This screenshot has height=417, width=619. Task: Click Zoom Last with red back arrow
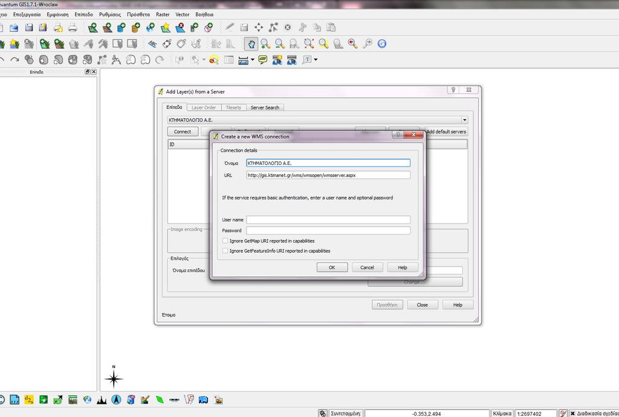click(x=353, y=44)
